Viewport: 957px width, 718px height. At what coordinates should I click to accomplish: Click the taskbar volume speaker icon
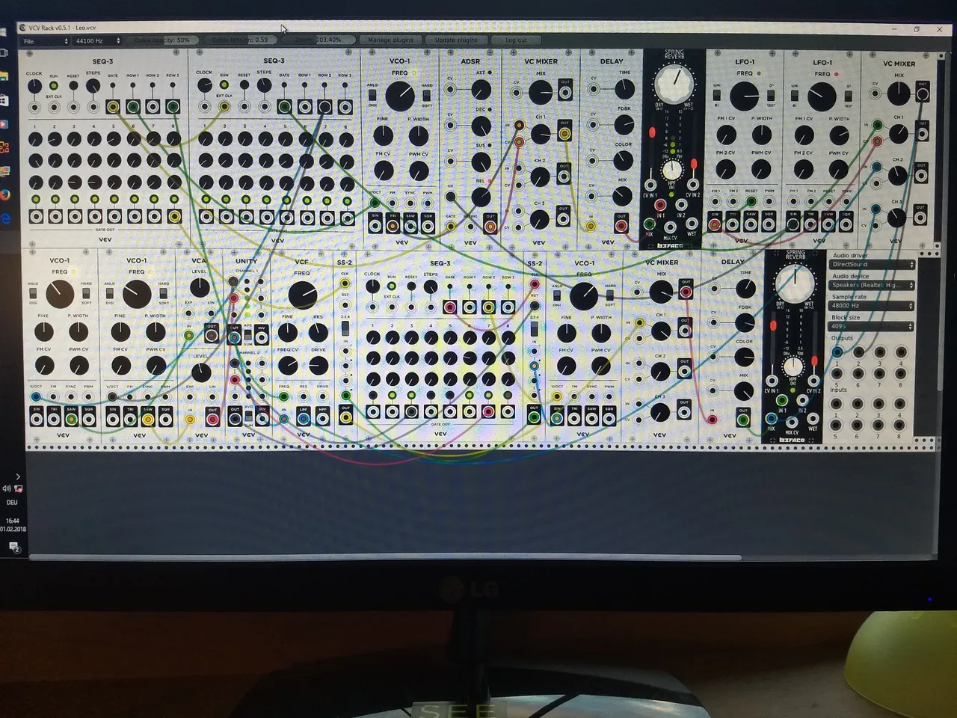pyautogui.click(x=7, y=488)
